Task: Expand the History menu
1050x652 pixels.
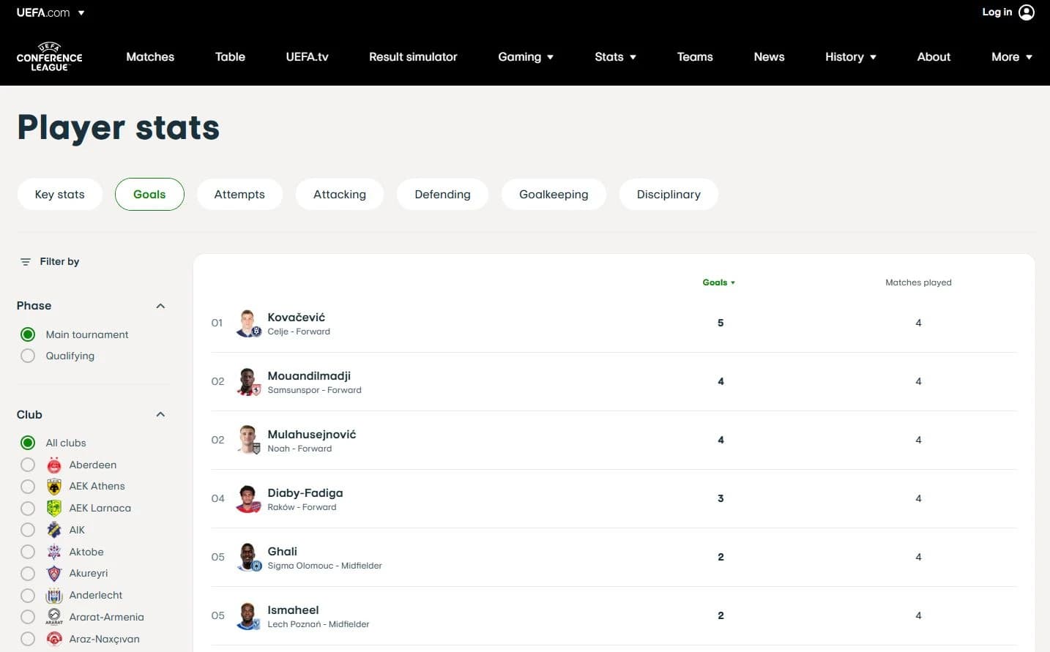Action: (851, 57)
